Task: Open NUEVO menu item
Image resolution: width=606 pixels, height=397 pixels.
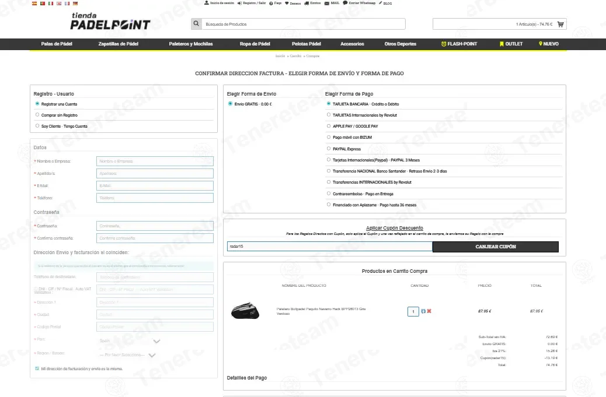Action: click(x=549, y=44)
